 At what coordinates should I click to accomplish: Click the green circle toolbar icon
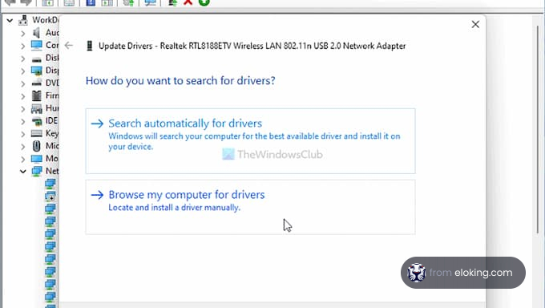tap(204, 2)
